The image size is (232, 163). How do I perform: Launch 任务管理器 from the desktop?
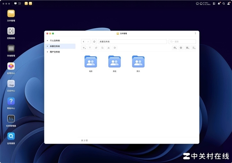click(x=11, y=119)
